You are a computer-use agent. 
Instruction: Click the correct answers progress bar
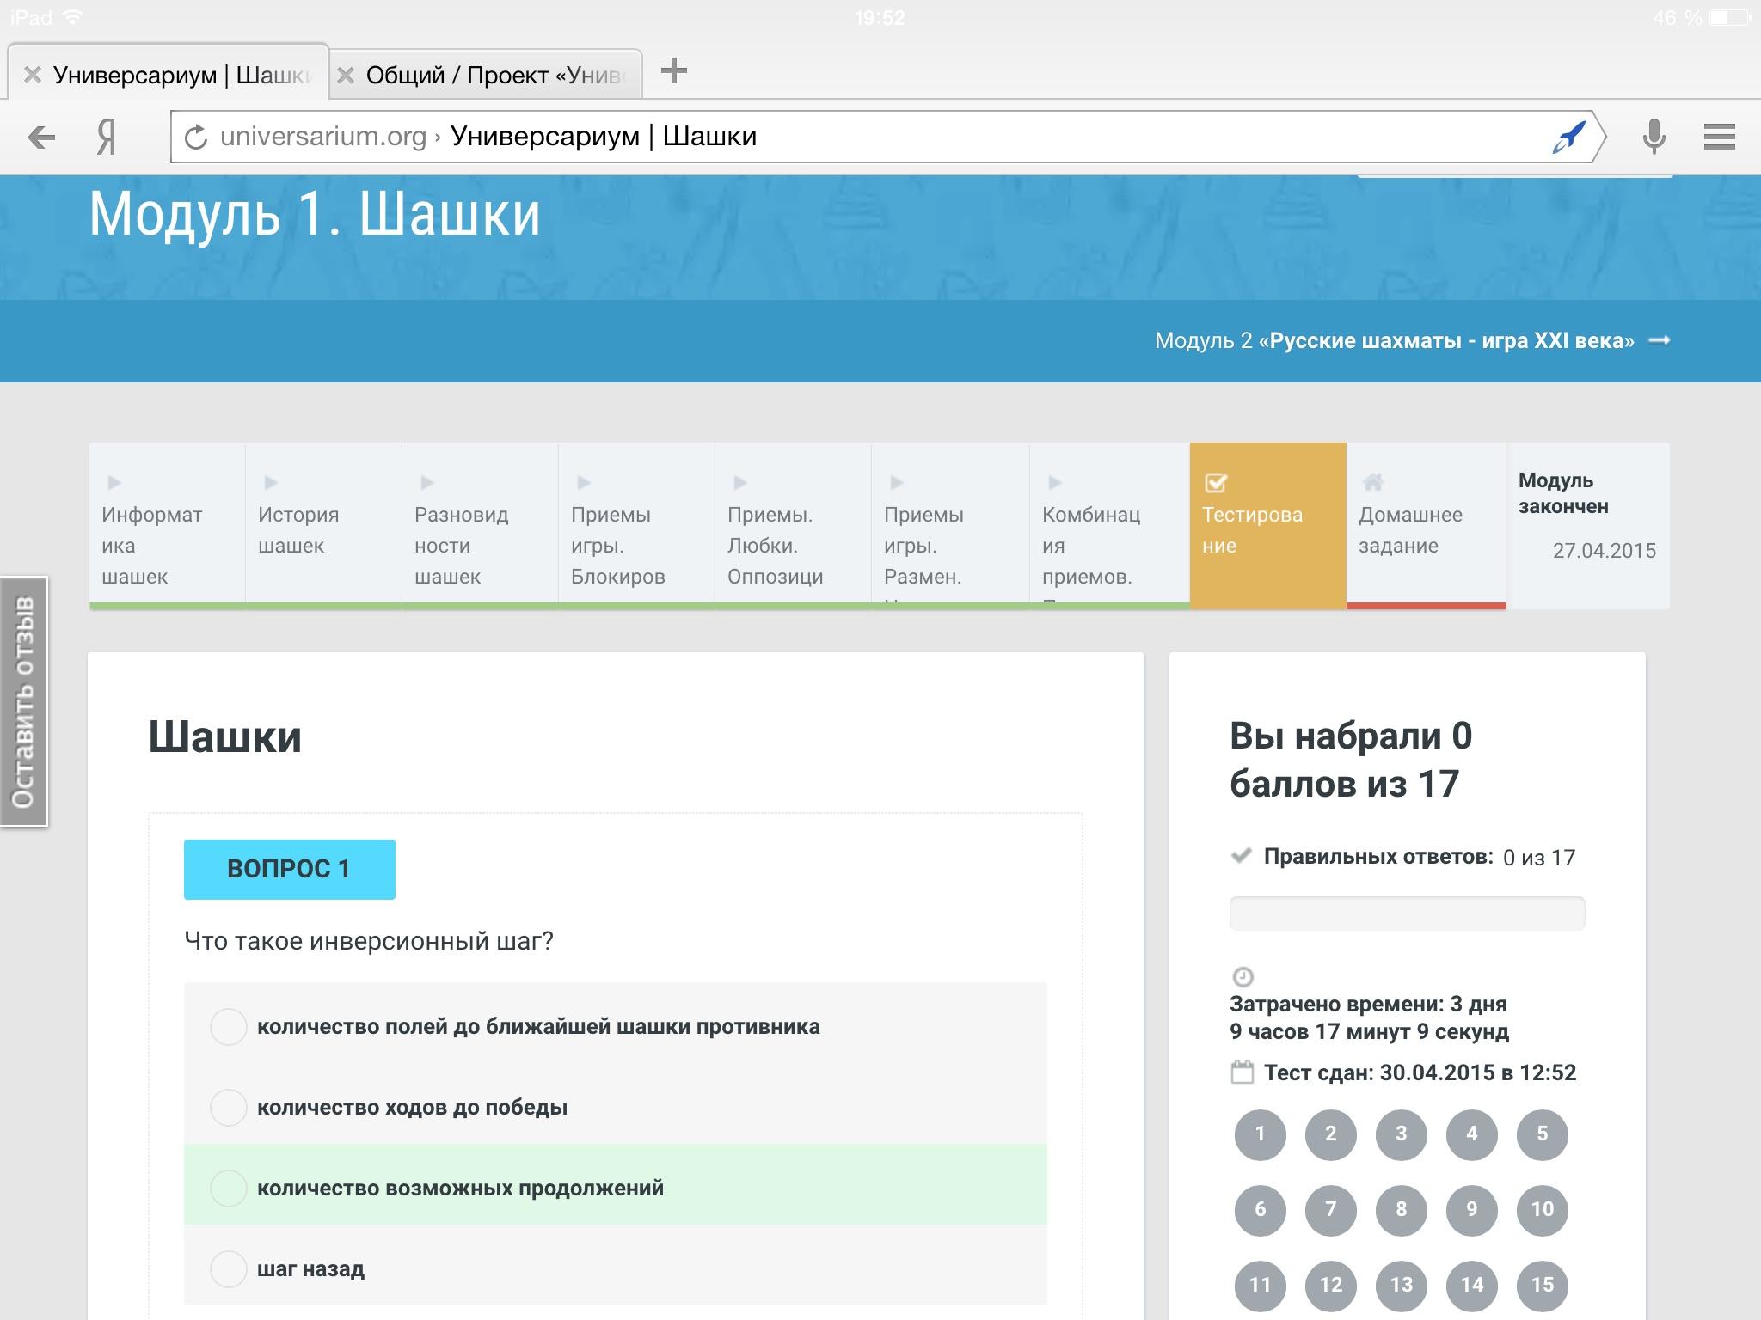pyautogui.click(x=1407, y=913)
